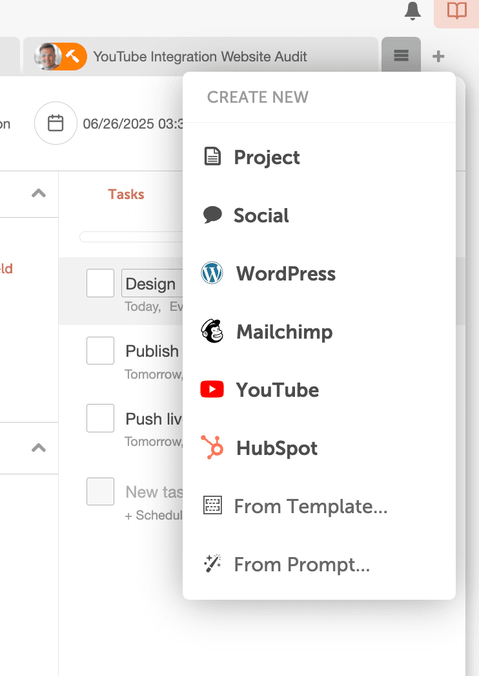Click the New task input field
Viewport: 479px width, 676px height.
(x=154, y=491)
